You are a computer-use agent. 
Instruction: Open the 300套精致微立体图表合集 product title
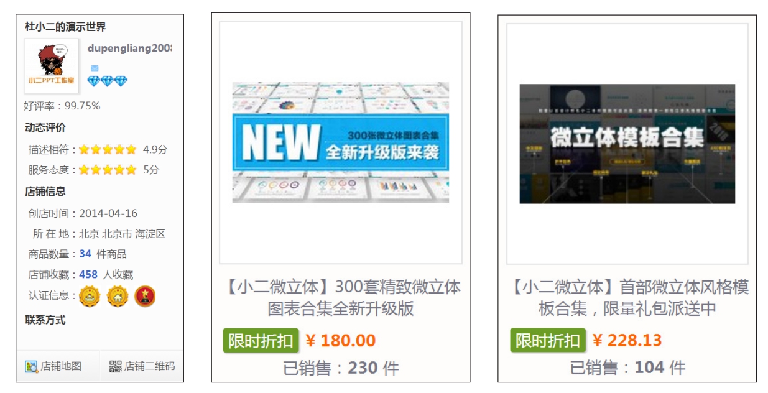[341, 297]
